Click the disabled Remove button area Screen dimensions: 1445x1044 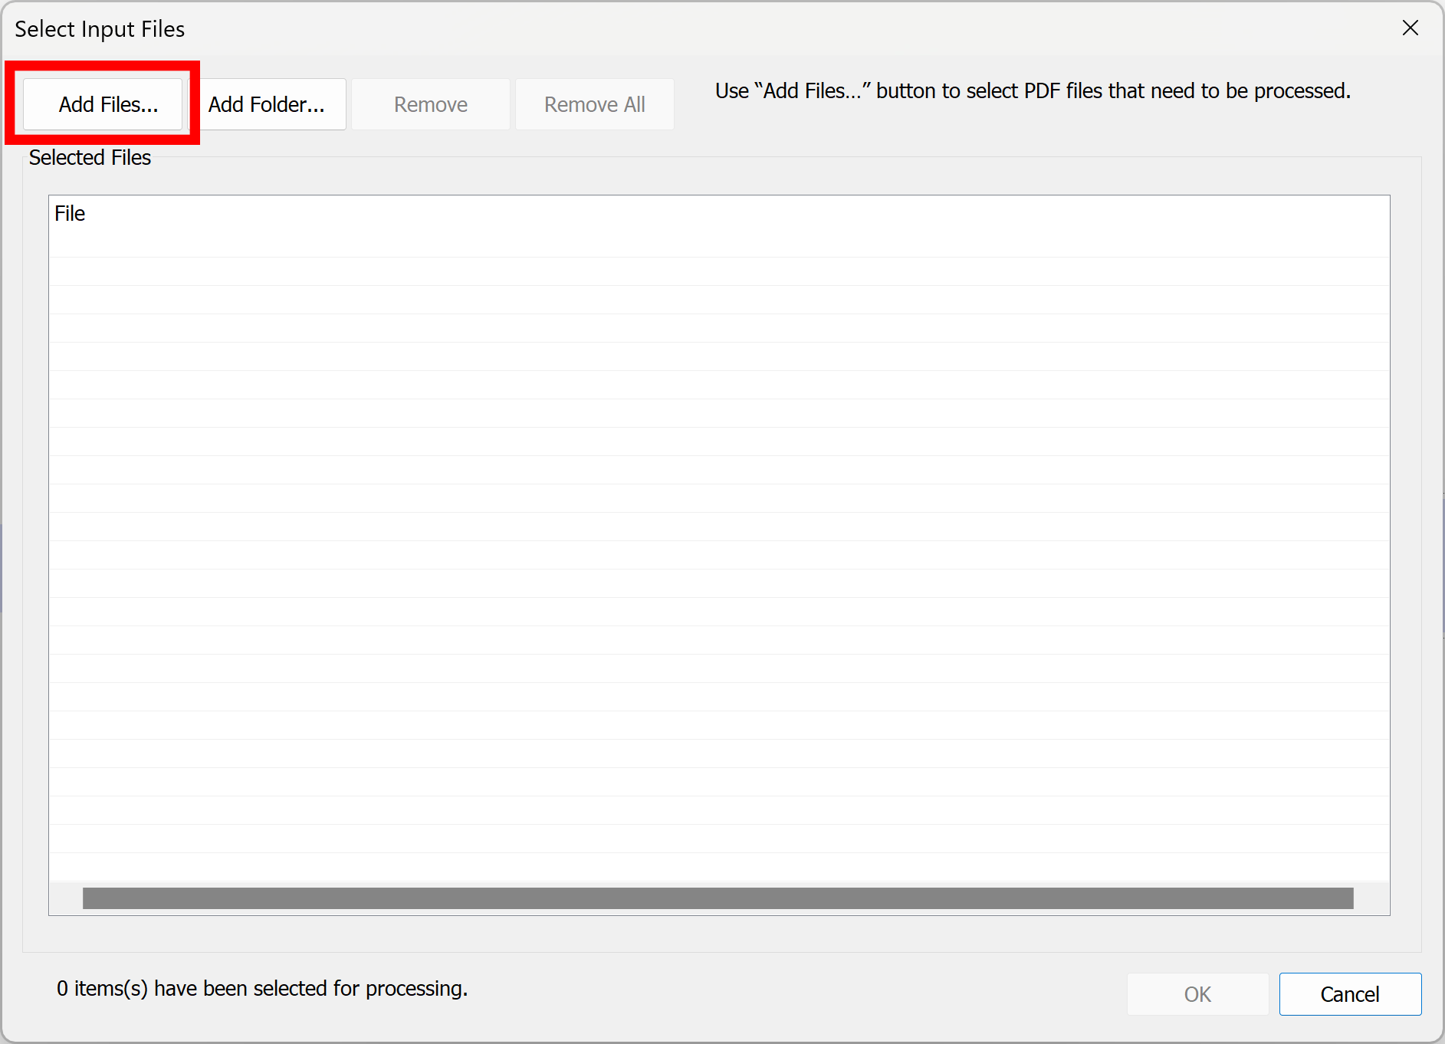430,103
